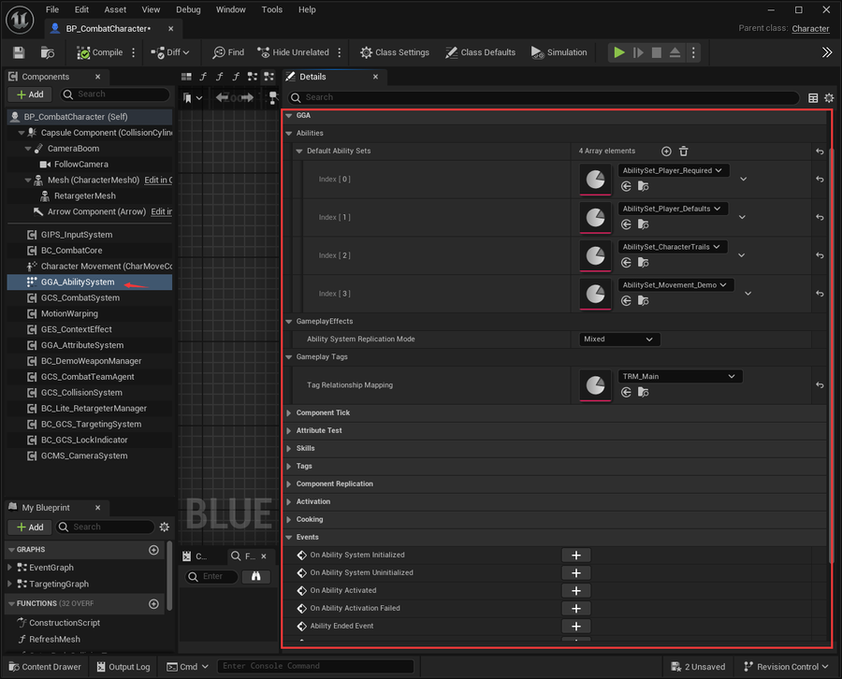
Task: Expand the Skills section
Action: (x=289, y=448)
